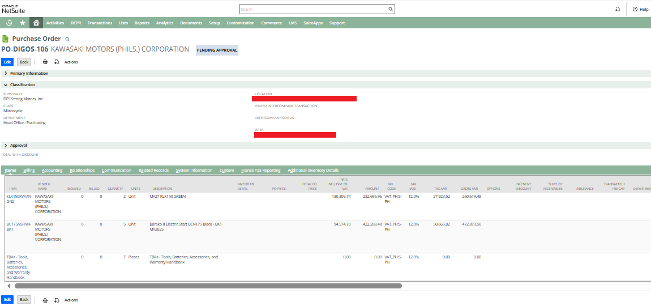Open the TBAs - Tools, Batteries item link

click(18, 267)
